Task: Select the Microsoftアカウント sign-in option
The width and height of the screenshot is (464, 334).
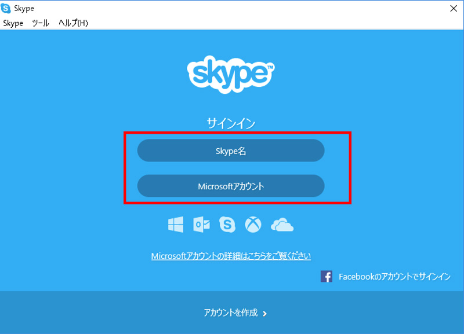Action: click(x=231, y=186)
